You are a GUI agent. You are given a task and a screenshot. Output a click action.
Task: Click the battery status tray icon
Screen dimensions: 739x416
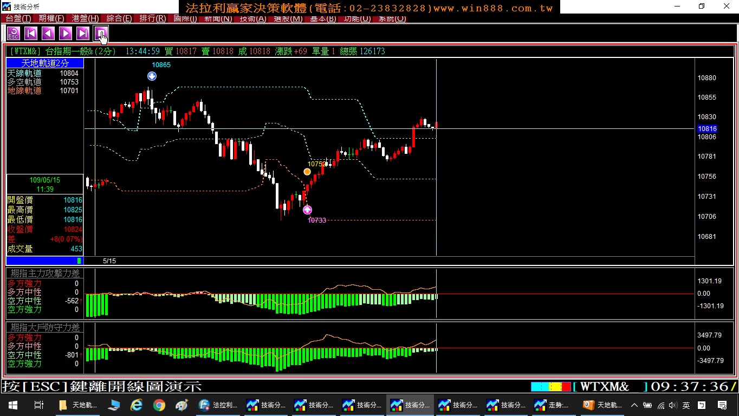pos(647,405)
